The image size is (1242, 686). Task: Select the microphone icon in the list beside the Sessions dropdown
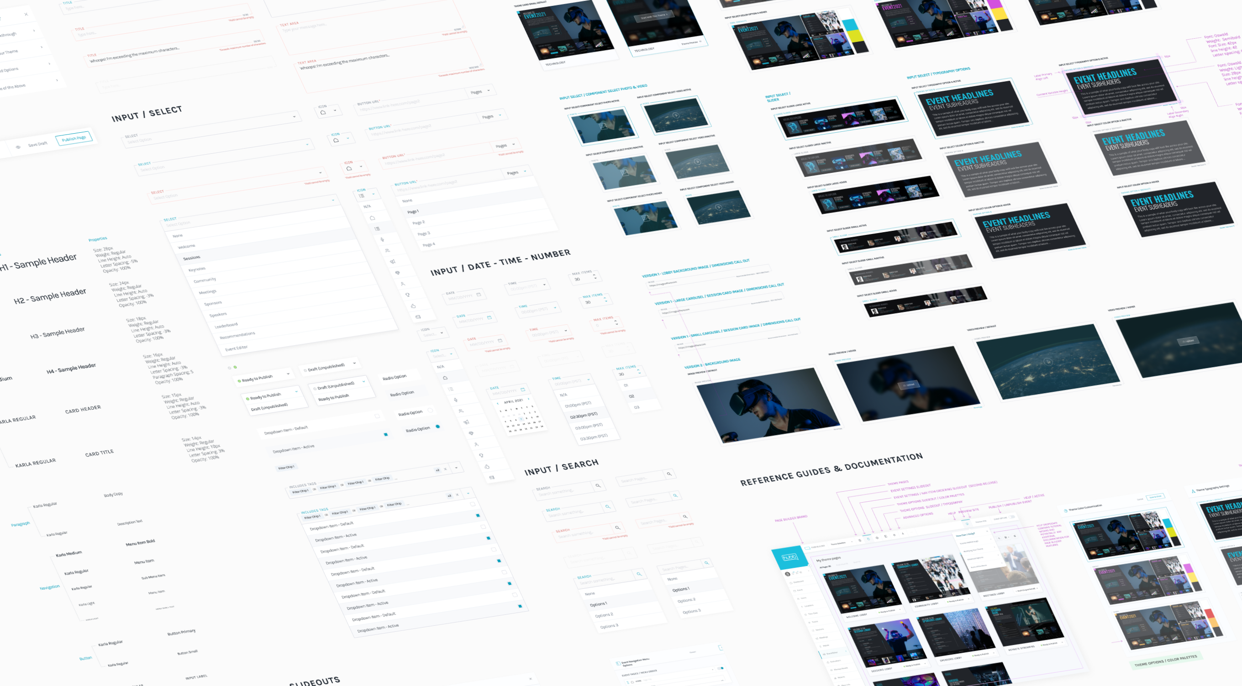tap(382, 239)
